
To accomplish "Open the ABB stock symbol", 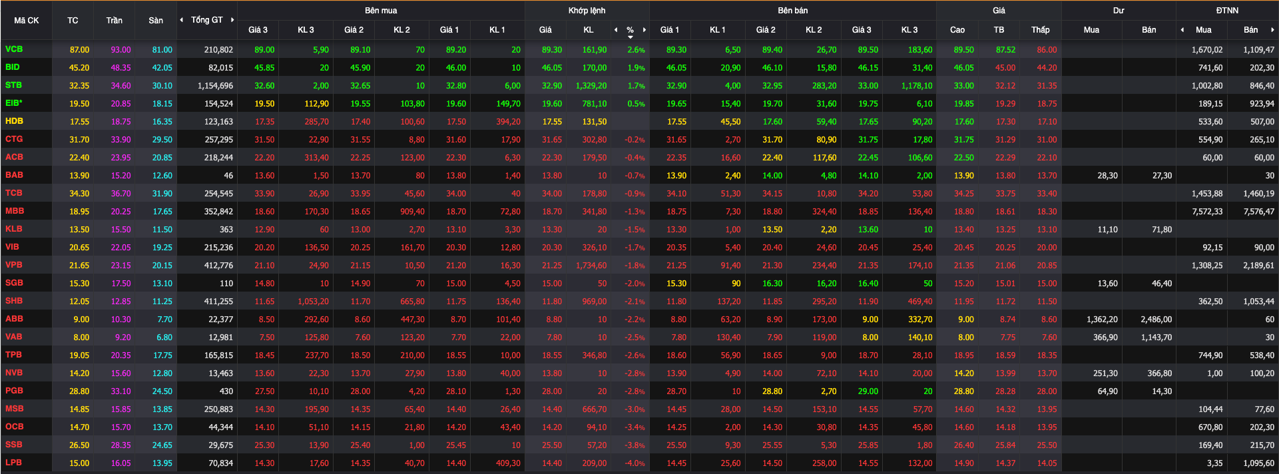I will 14,319.
